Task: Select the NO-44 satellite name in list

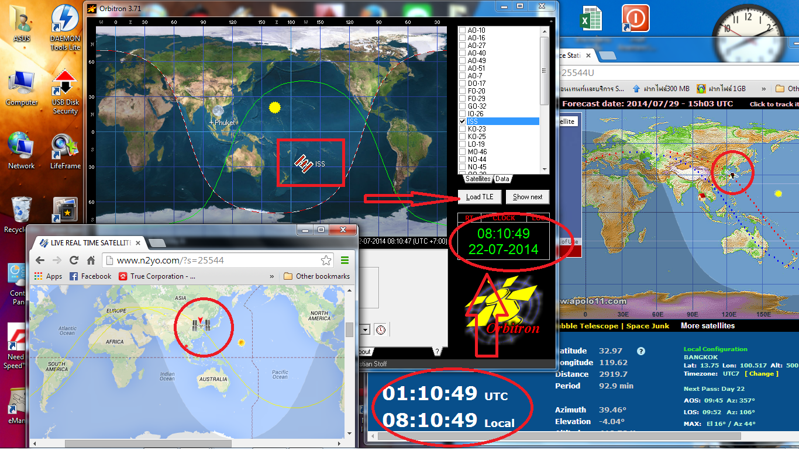Action: pyautogui.click(x=477, y=159)
